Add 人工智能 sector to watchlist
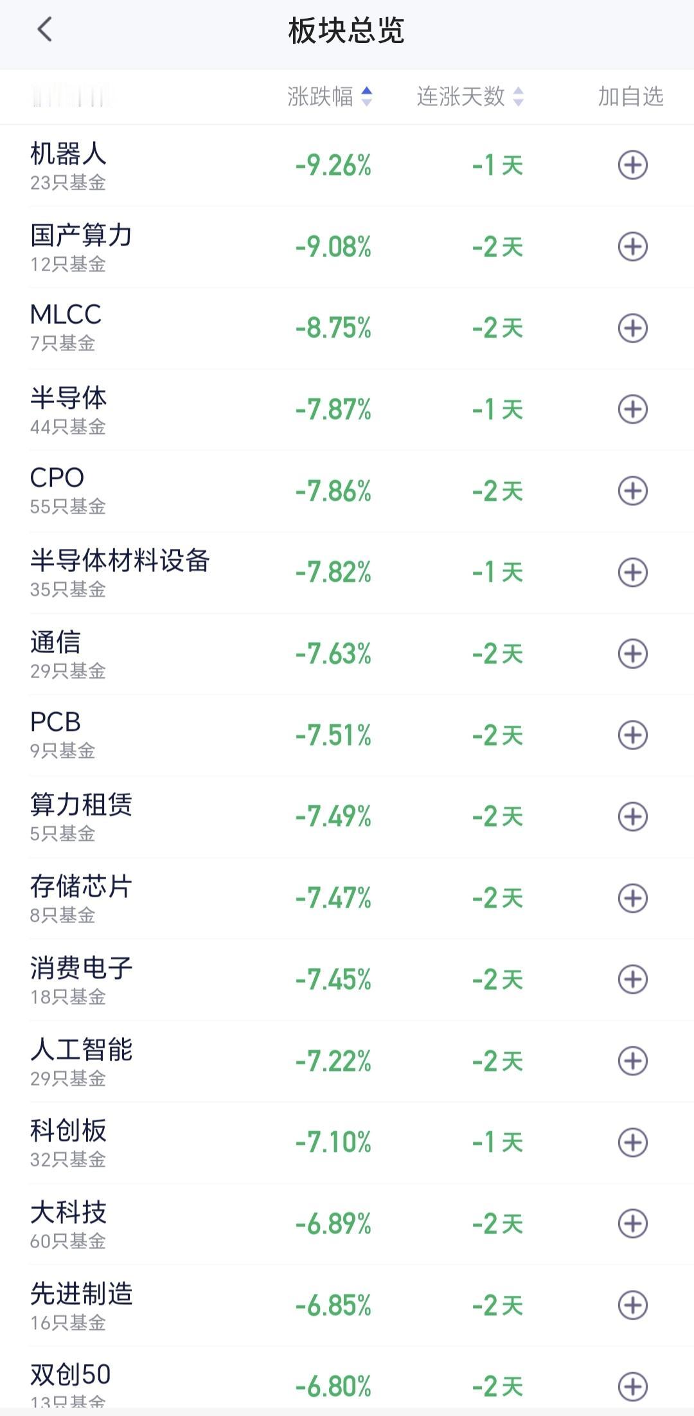This screenshot has width=694, height=1416. (632, 1061)
